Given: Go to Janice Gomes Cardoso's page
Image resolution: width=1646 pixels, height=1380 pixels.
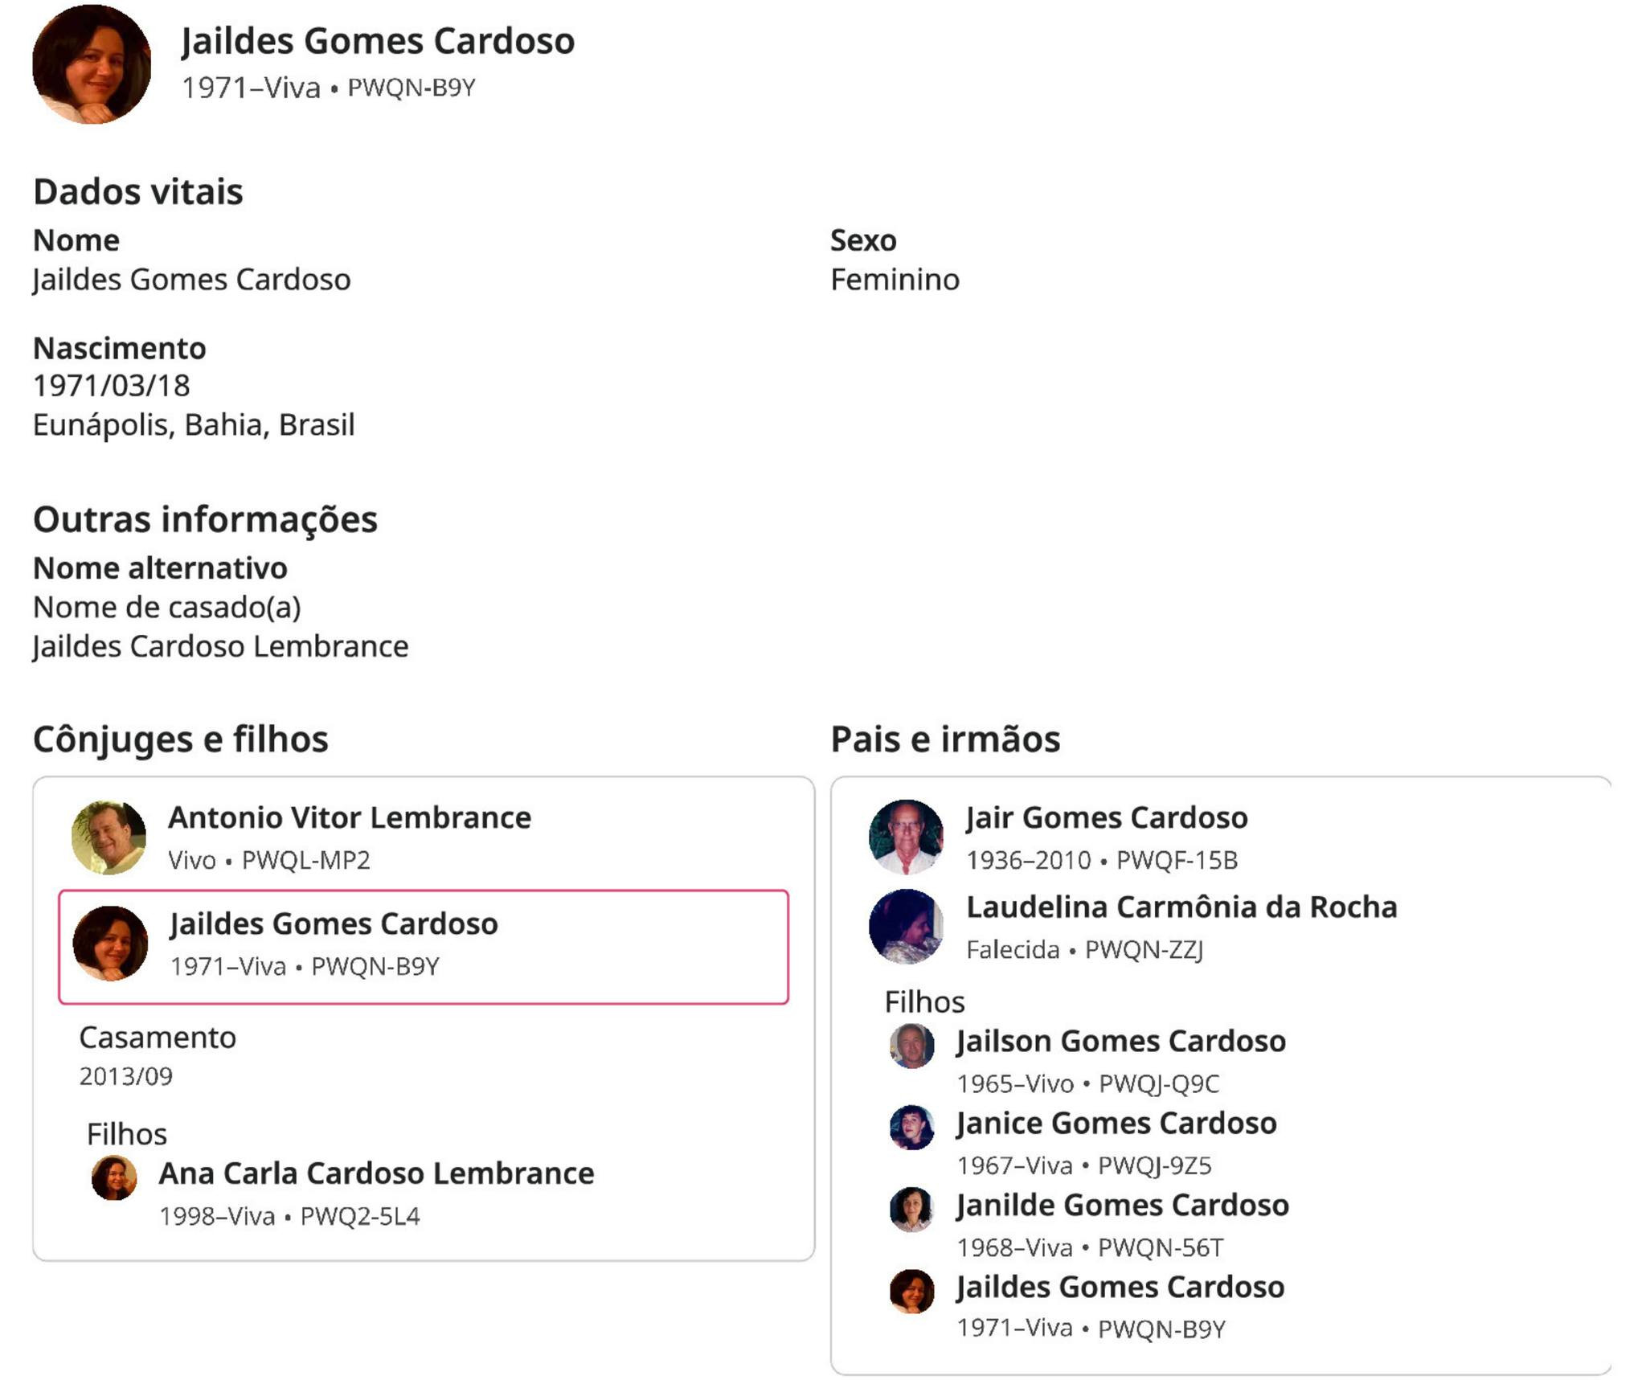Looking at the screenshot, I should 1116,1123.
